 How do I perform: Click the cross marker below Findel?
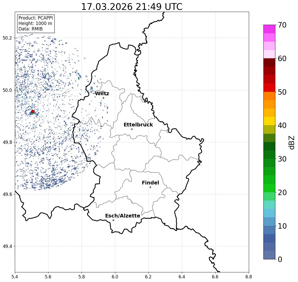(150, 187)
